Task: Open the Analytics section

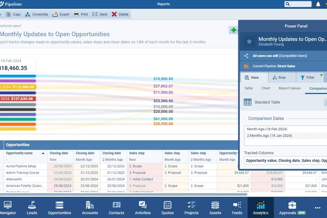Action: pos(260,208)
